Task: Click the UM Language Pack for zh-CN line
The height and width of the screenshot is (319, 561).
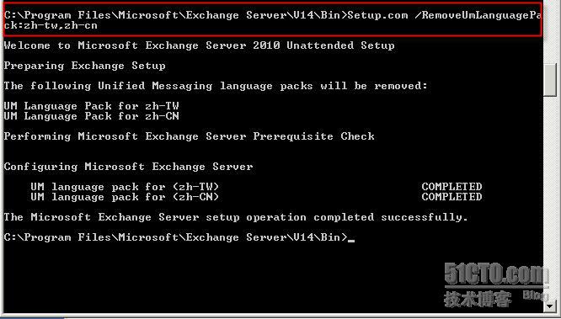Action: [x=91, y=116]
